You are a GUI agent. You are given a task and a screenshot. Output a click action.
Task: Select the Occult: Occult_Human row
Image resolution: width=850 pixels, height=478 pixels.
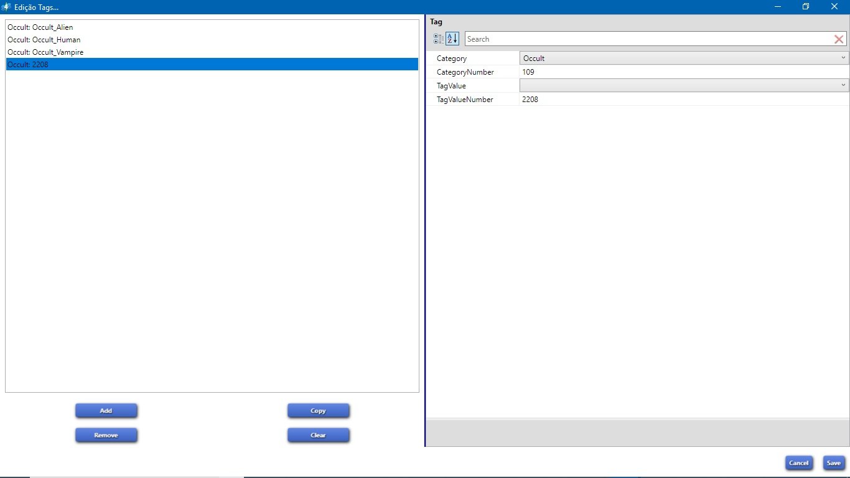pos(212,40)
